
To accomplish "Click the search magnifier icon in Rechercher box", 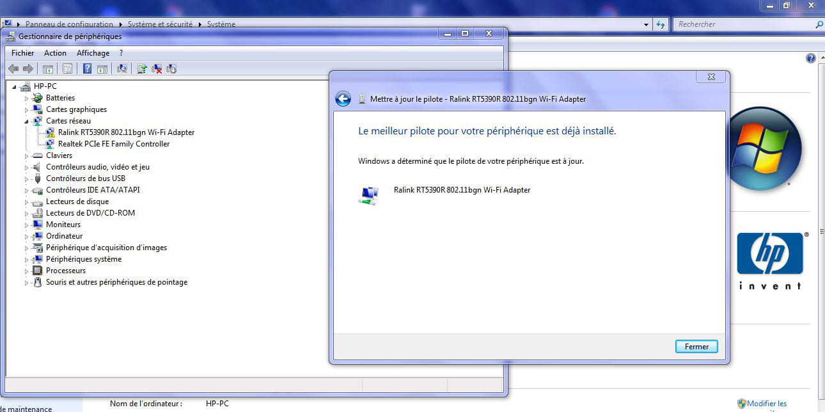I will pyautogui.click(x=819, y=24).
